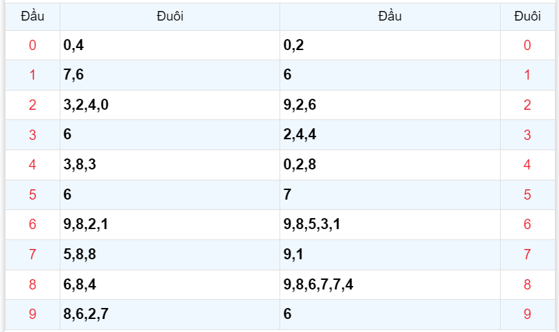Click the narrow Đầu header at far left
The image size is (559, 332).
[x=32, y=16]
